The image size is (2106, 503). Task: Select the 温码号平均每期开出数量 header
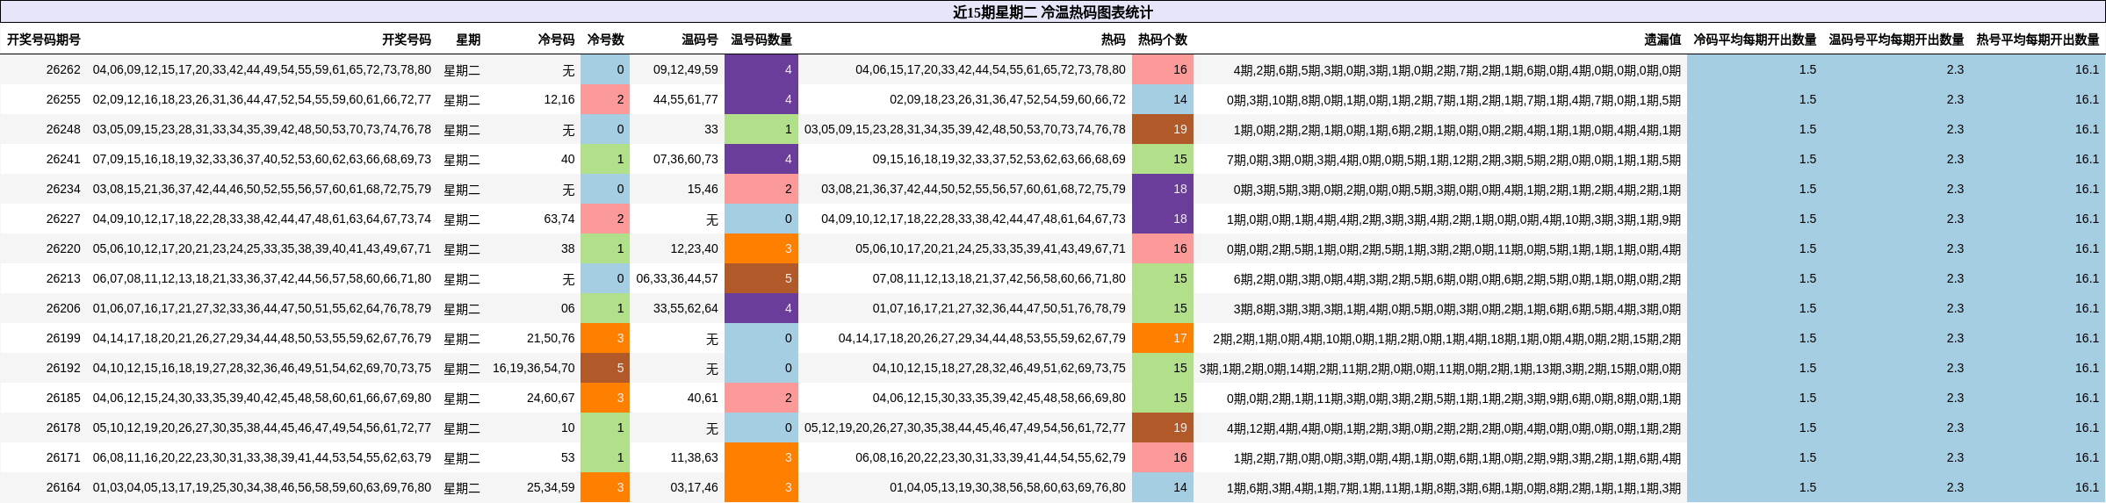[x=1896, y=40]
